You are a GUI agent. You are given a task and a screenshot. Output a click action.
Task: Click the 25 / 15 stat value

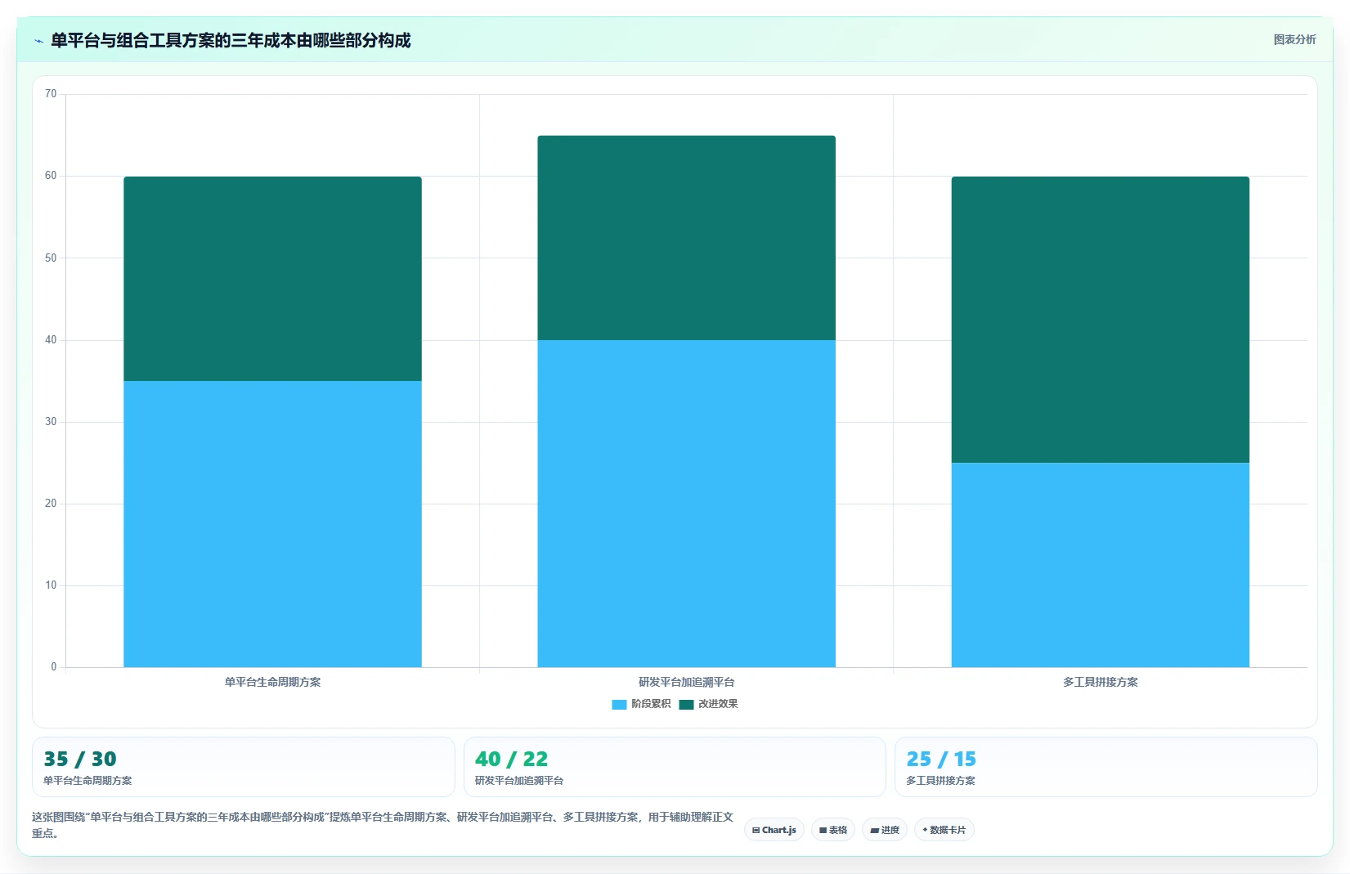click(x=941, y=760)
